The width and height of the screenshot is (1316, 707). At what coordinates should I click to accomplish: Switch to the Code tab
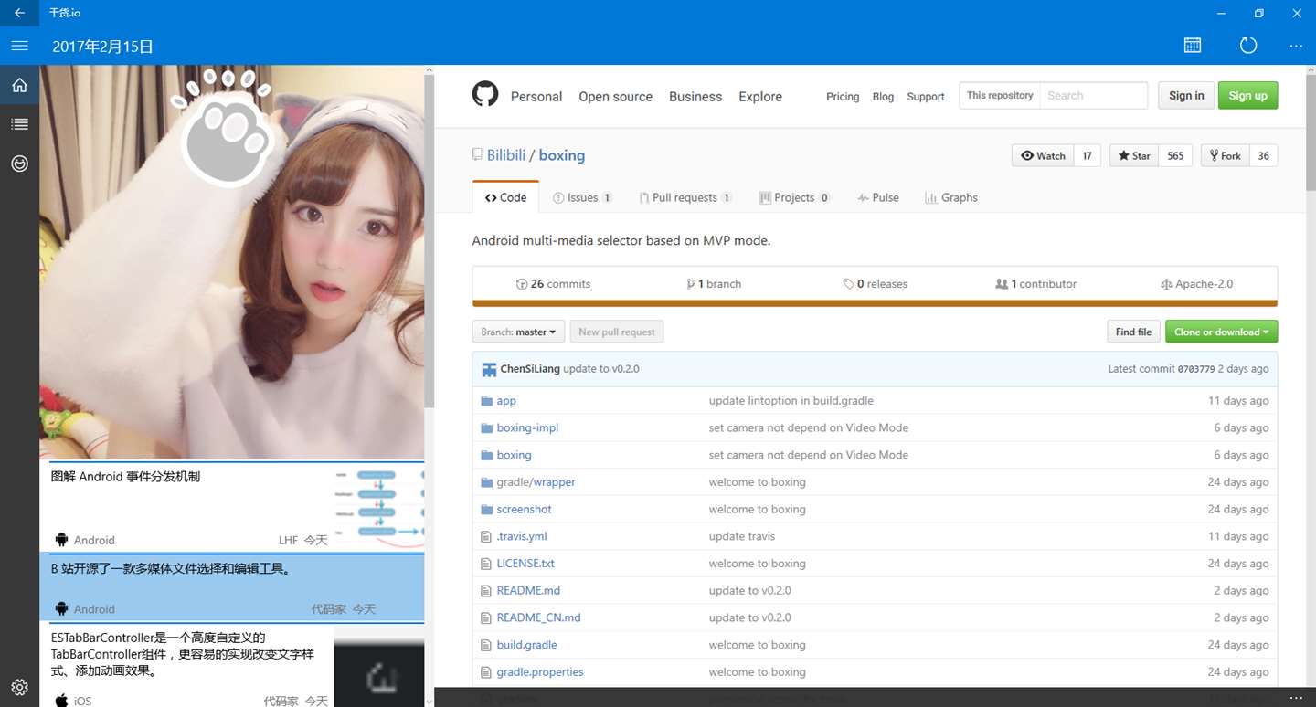[505, 197]
